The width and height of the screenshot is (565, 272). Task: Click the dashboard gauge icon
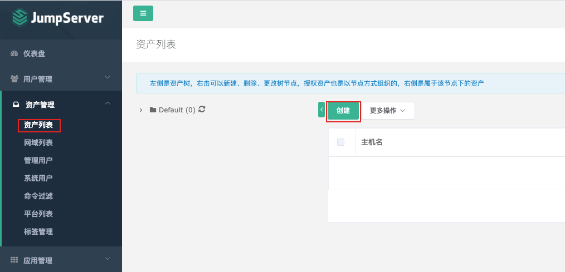tap(14, 53)
